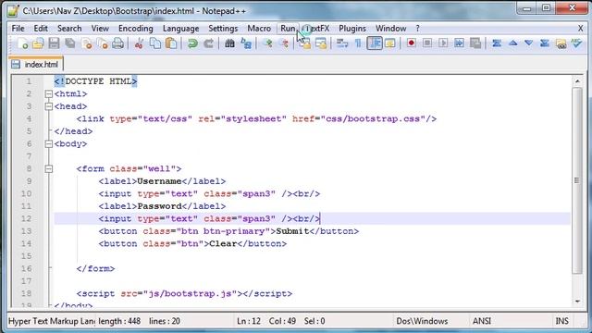Click 'Dos\Windows' in the status bar
The width and height of the screenshot is (592, 333).
tap(422, 321)
